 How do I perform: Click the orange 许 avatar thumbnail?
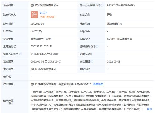[34, 15]
